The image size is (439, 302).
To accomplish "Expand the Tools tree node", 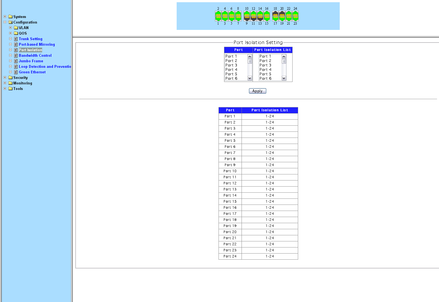I will click(5, 89).
